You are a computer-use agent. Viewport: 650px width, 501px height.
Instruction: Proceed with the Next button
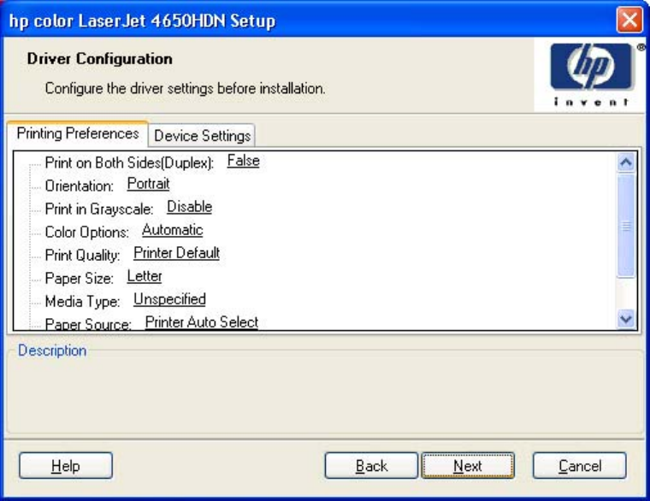[x=468, y=466]
